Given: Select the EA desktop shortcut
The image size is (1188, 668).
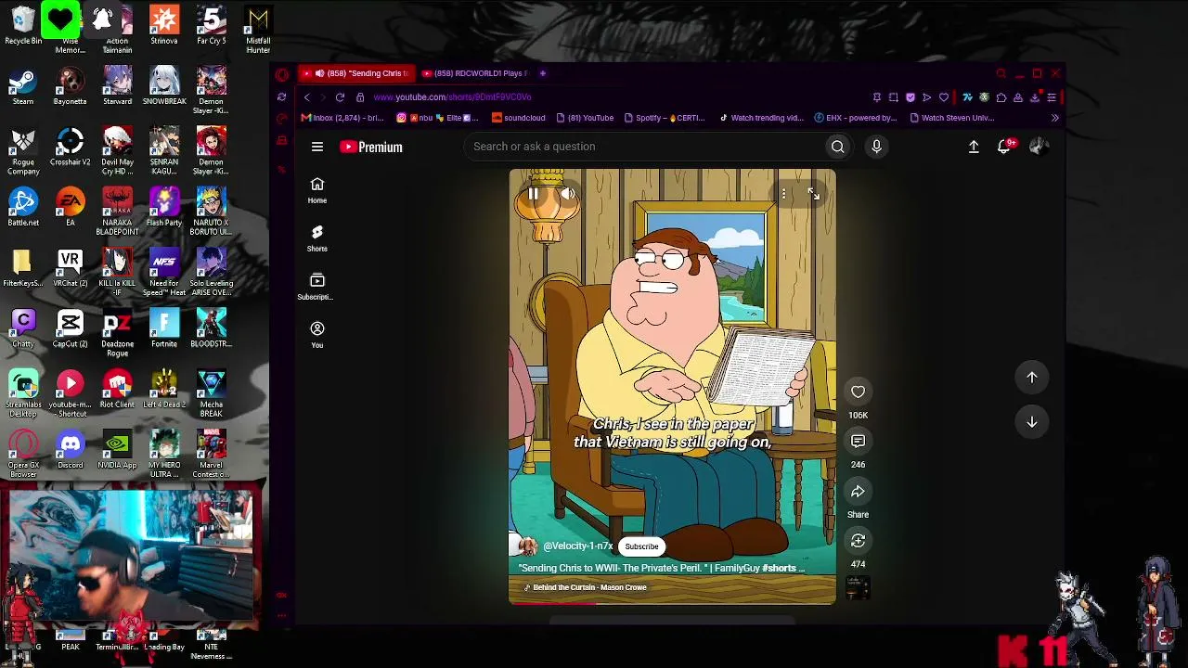Looking at the screenshot, I should pos(70,207).
